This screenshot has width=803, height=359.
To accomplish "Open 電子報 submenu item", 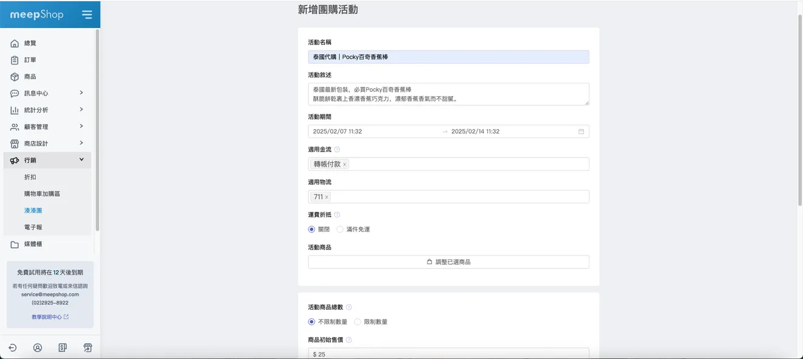I will pyautogui.click(x=33, y=227).
